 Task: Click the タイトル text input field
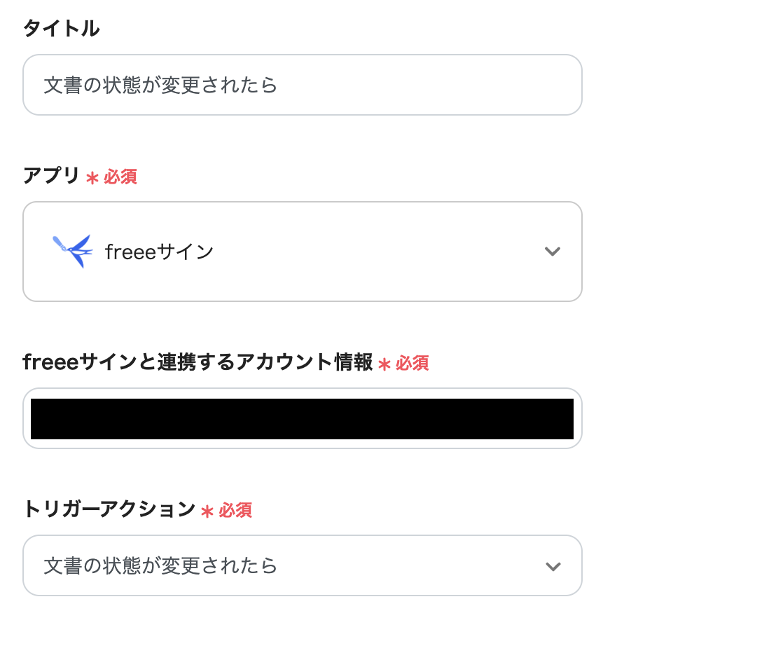point(301,85)
